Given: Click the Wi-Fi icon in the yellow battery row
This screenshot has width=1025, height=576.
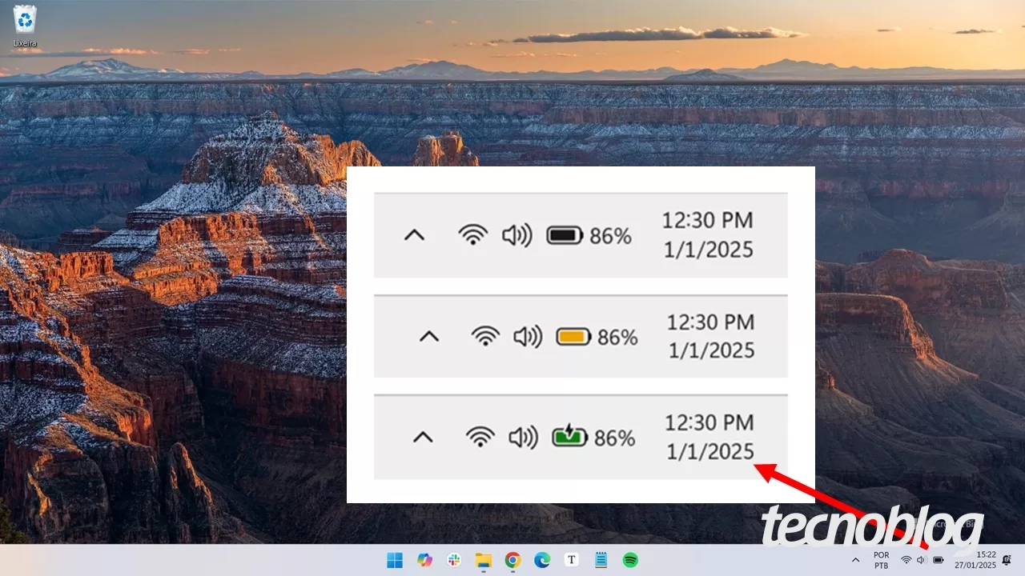Looking at the screenshot, I should tap(485, 336).
